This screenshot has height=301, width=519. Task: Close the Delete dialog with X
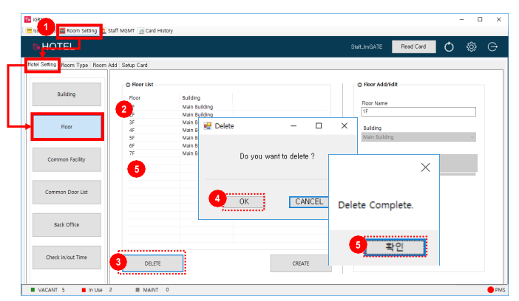(x=345, y=126)
